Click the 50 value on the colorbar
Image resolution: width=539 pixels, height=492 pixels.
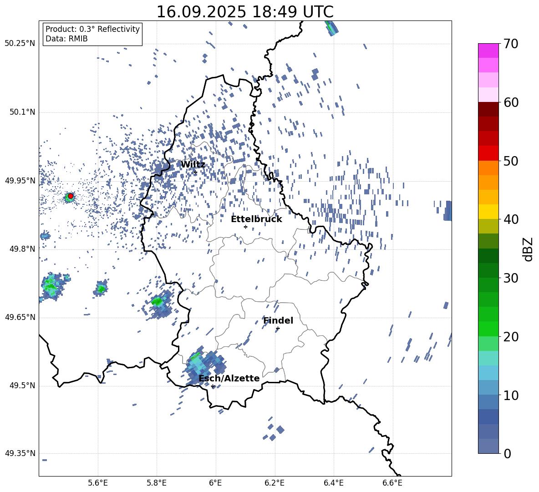pyautogui.click(x=511, y=161)
